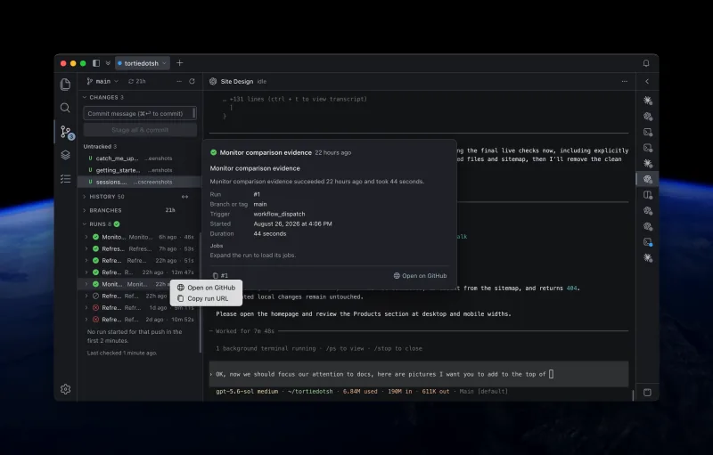Viewport: 713px width, 455px height.
Task: Open the Source Control panel with badge 3
Action: [66, 132]
